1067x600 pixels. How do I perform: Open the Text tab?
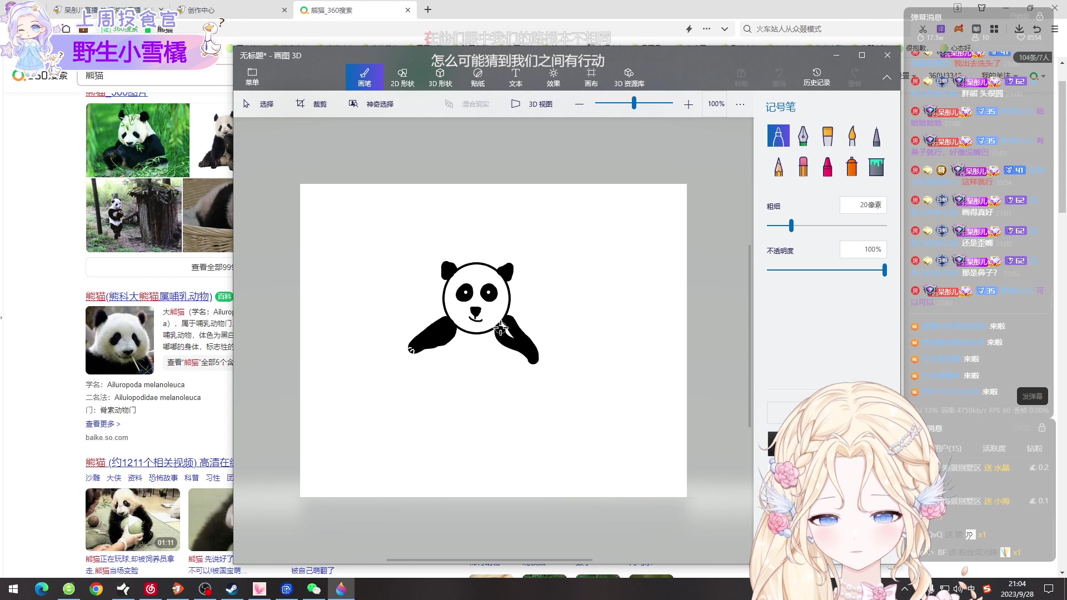click(x=516, y=77)
